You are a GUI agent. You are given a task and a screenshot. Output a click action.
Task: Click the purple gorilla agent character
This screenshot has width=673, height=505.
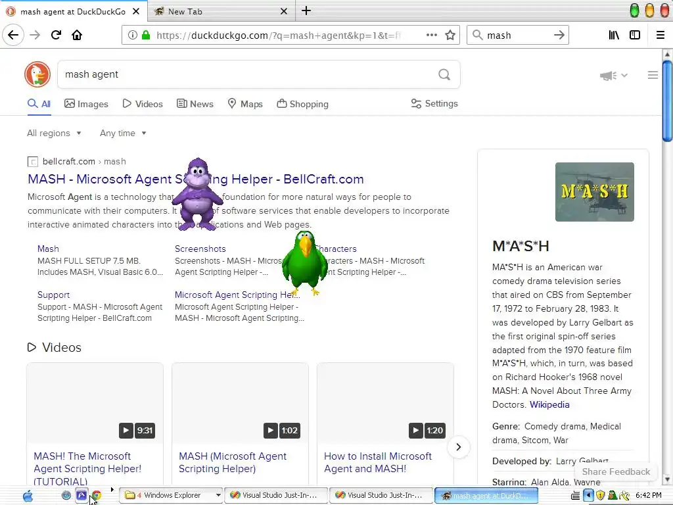click(197, 194)
